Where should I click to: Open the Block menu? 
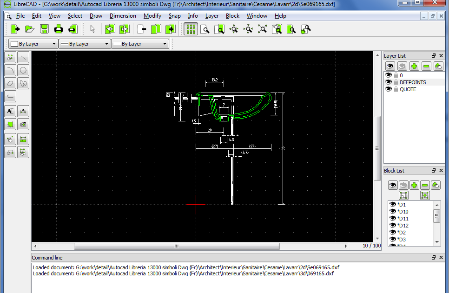[x=232, y=16]
